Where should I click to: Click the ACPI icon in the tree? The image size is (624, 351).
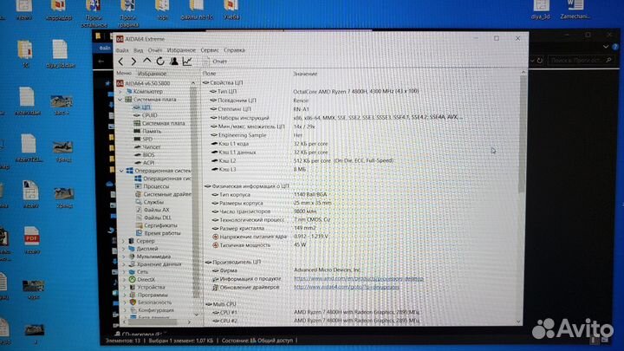(x=138, y=163)
